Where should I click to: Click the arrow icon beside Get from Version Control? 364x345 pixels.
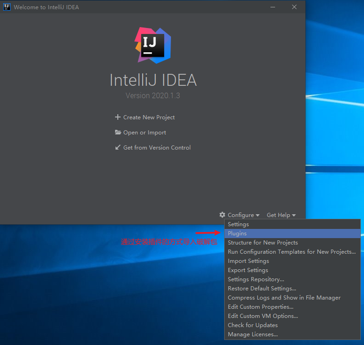118,147
